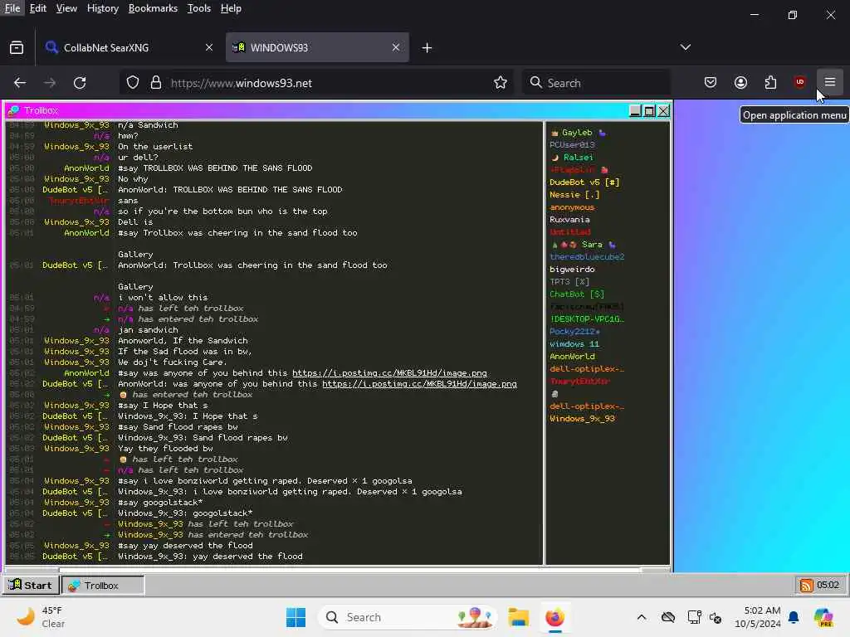The width and height of the screenshot is (850, 637).
Task: Click the URL address bar
Action: [317, 82]
